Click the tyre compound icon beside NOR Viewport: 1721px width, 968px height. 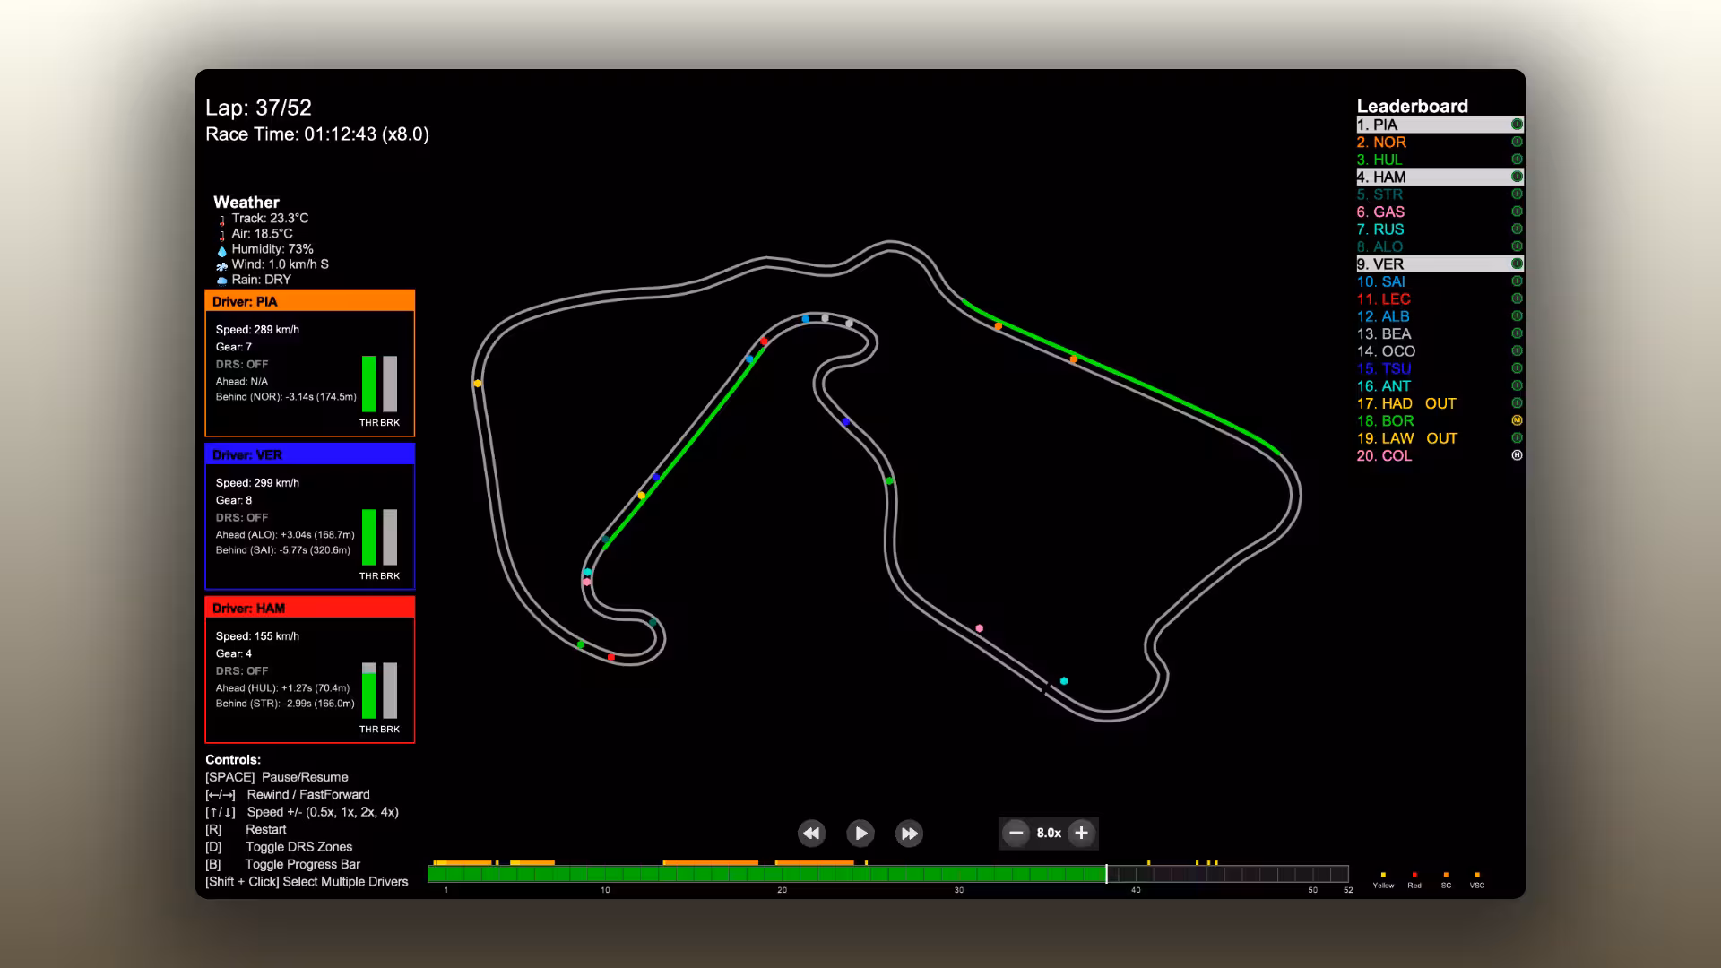click(1517, 142)
